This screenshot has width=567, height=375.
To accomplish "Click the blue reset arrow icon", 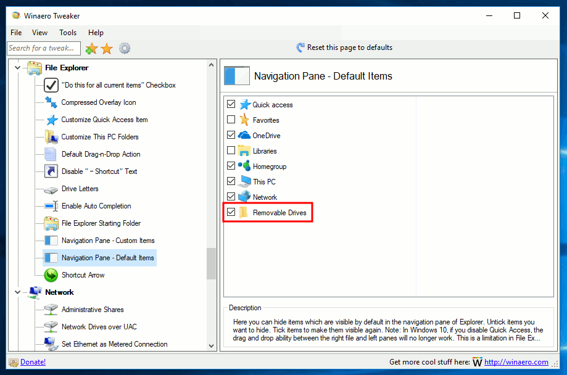I will (300, 47).
